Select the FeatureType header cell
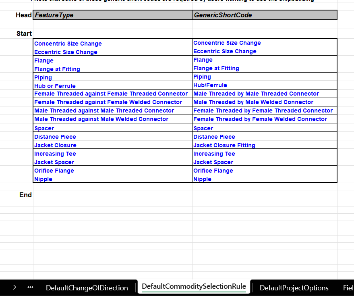Viewport: 354px width, 296px height. click(x=113, y=15)
